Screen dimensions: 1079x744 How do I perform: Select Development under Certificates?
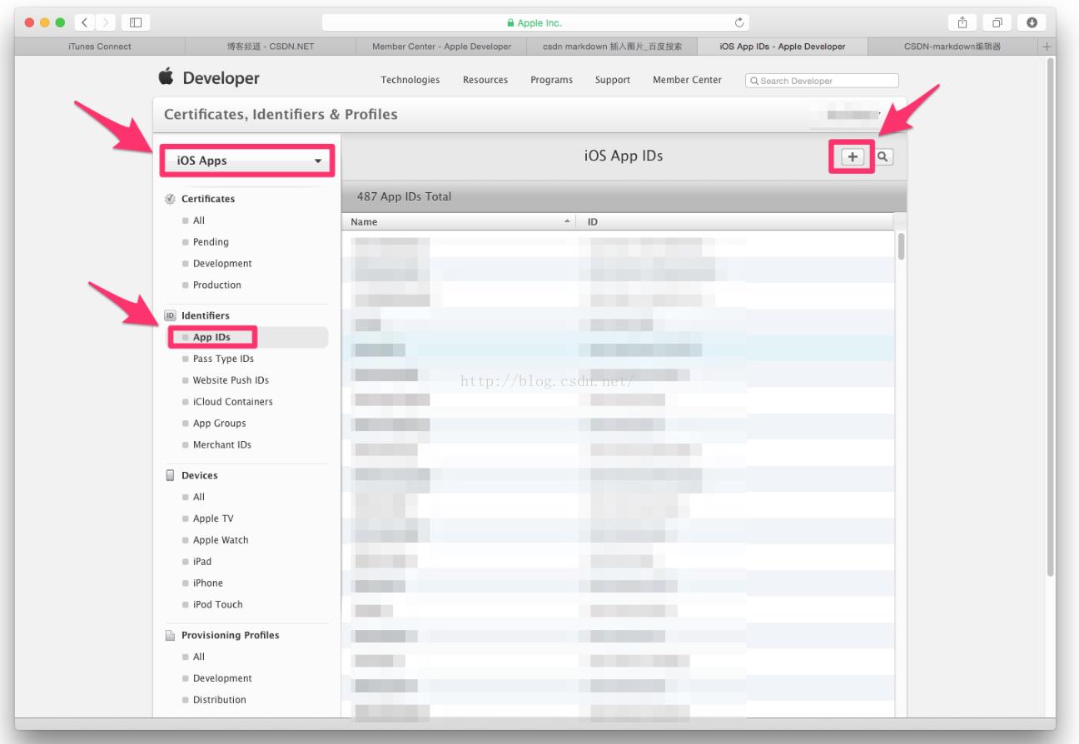point(222,264)
